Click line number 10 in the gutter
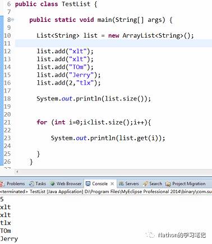The height and width of the screenshot is (244, 212). (7, 35)
